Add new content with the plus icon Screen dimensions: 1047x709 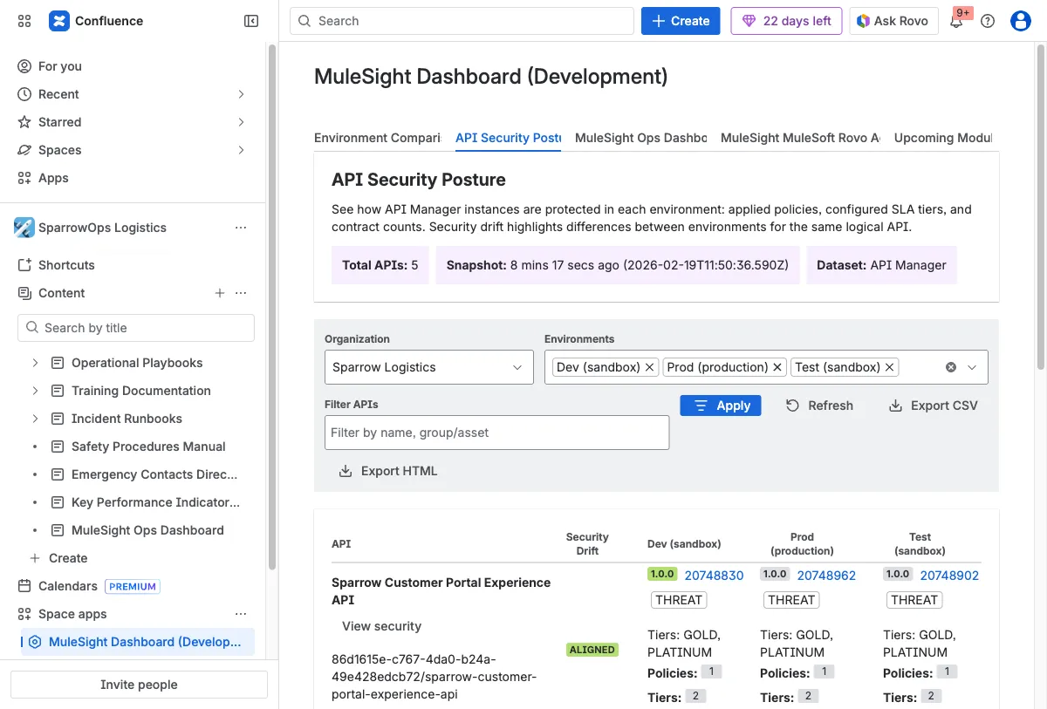click(220, 293)
